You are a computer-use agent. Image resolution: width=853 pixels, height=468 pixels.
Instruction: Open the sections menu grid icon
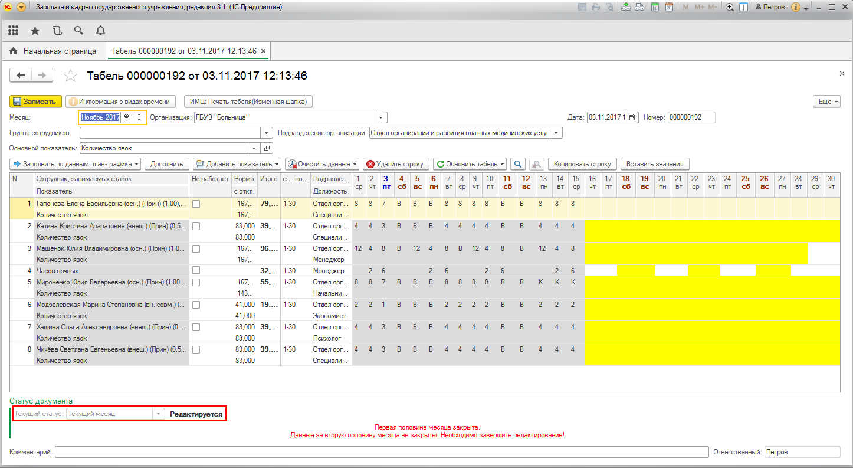pos(13,31)
